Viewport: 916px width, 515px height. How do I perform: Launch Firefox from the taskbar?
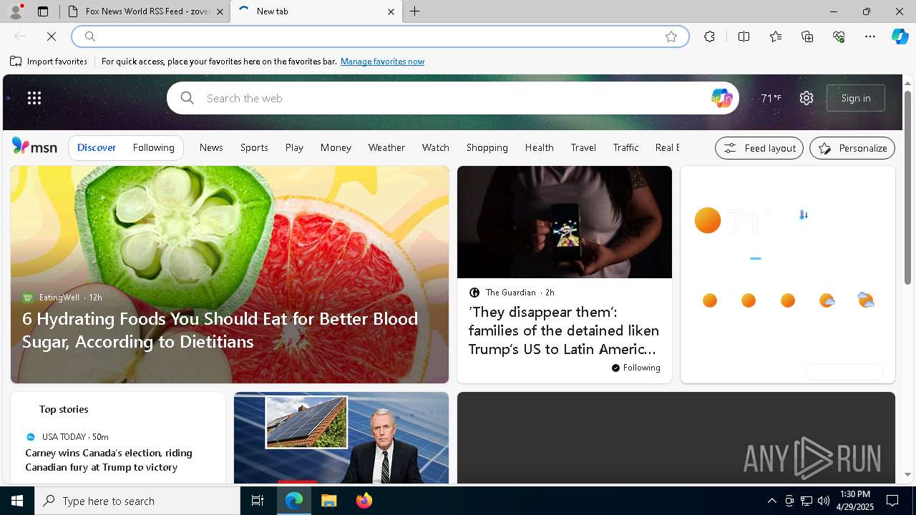tap(364, 501)
